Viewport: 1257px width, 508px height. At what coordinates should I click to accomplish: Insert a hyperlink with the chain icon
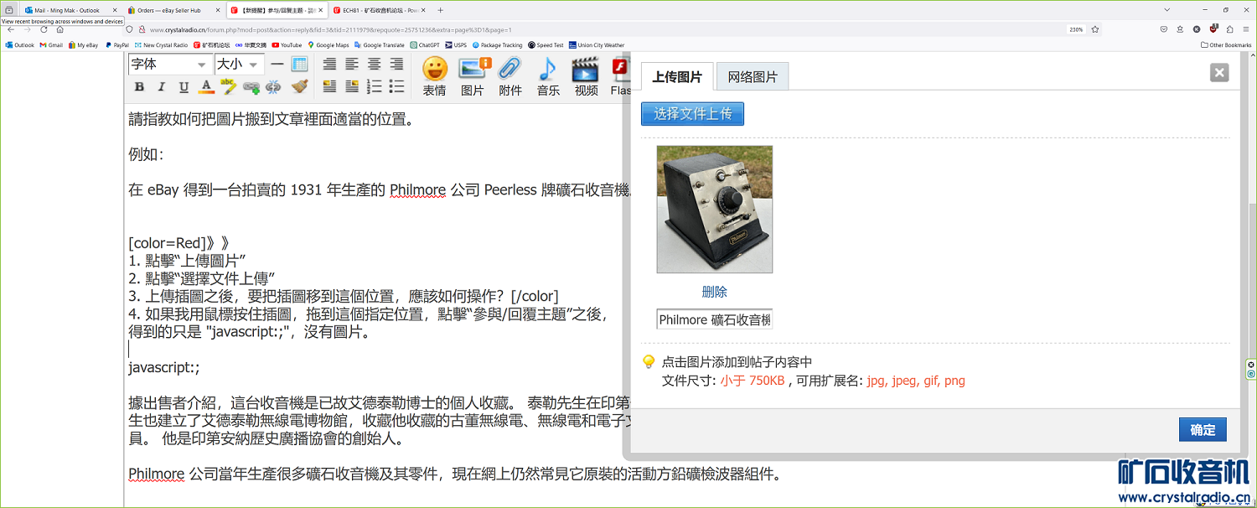coord(251,87)
